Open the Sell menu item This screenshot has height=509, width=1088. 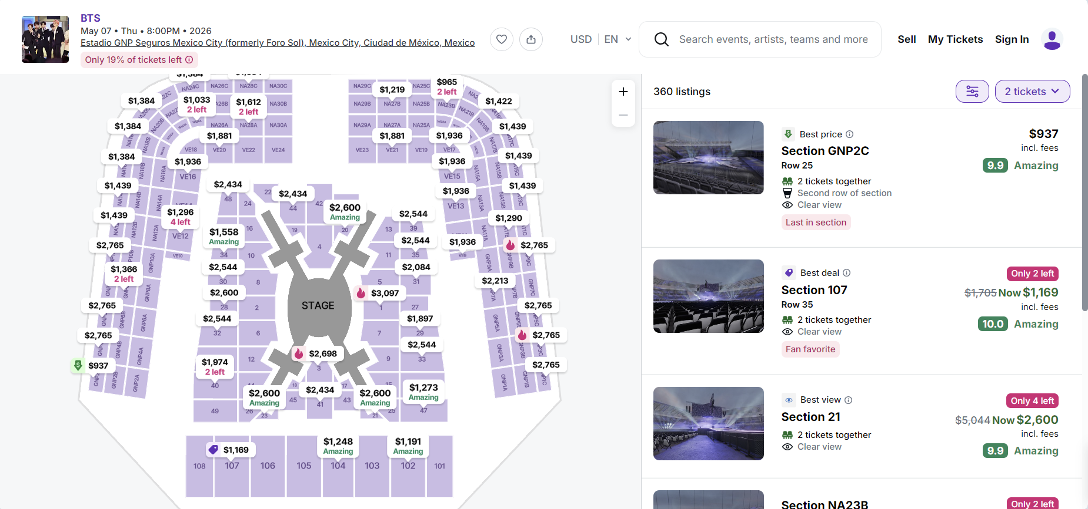click(907, 39)
